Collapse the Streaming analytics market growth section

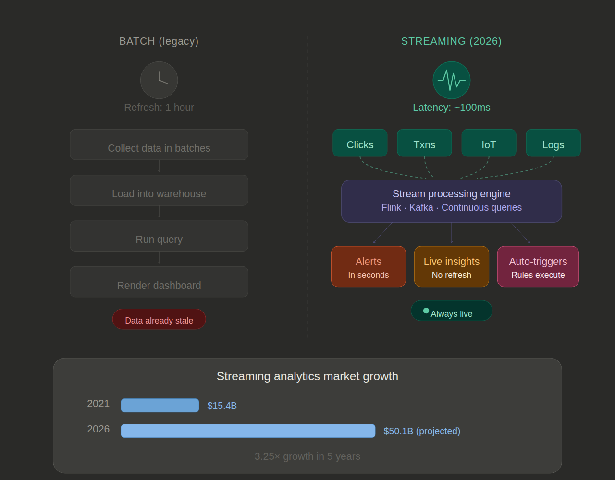click(307, 376)
